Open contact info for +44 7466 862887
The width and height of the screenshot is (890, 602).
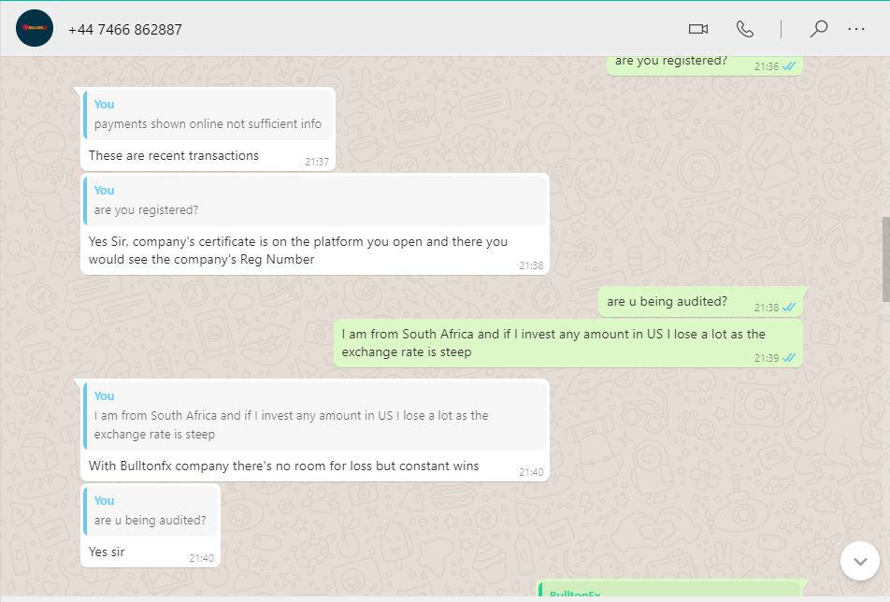[x=125, y=30]
